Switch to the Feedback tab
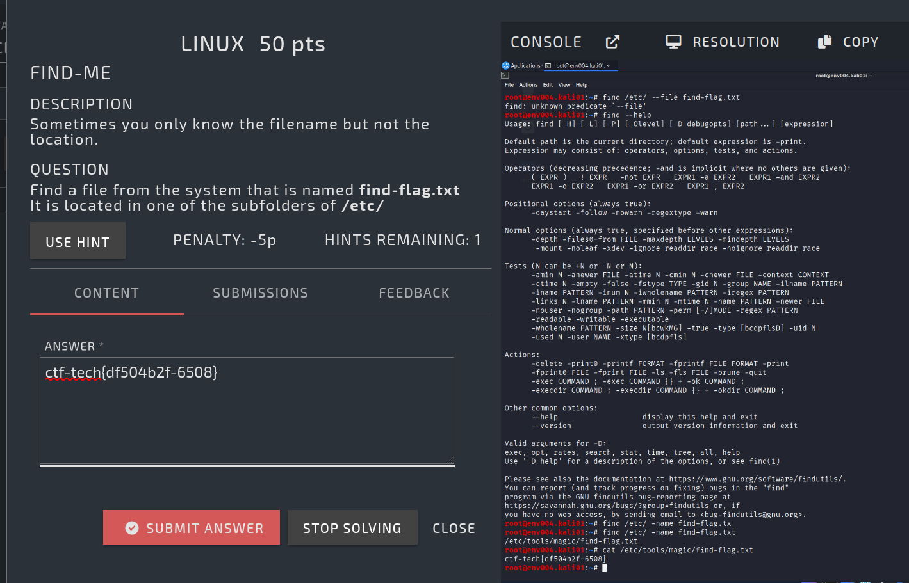 [414, 293]
